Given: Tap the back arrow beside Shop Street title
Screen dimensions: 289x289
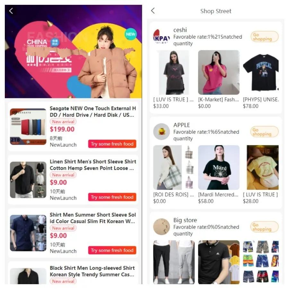Looking at the screenshot, I should point(153,11).
